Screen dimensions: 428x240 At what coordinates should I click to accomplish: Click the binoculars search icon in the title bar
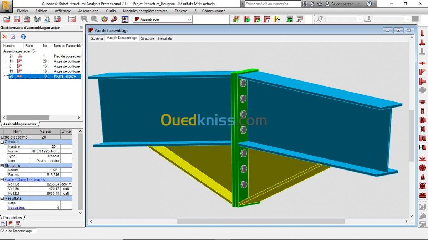pos(305,4)
